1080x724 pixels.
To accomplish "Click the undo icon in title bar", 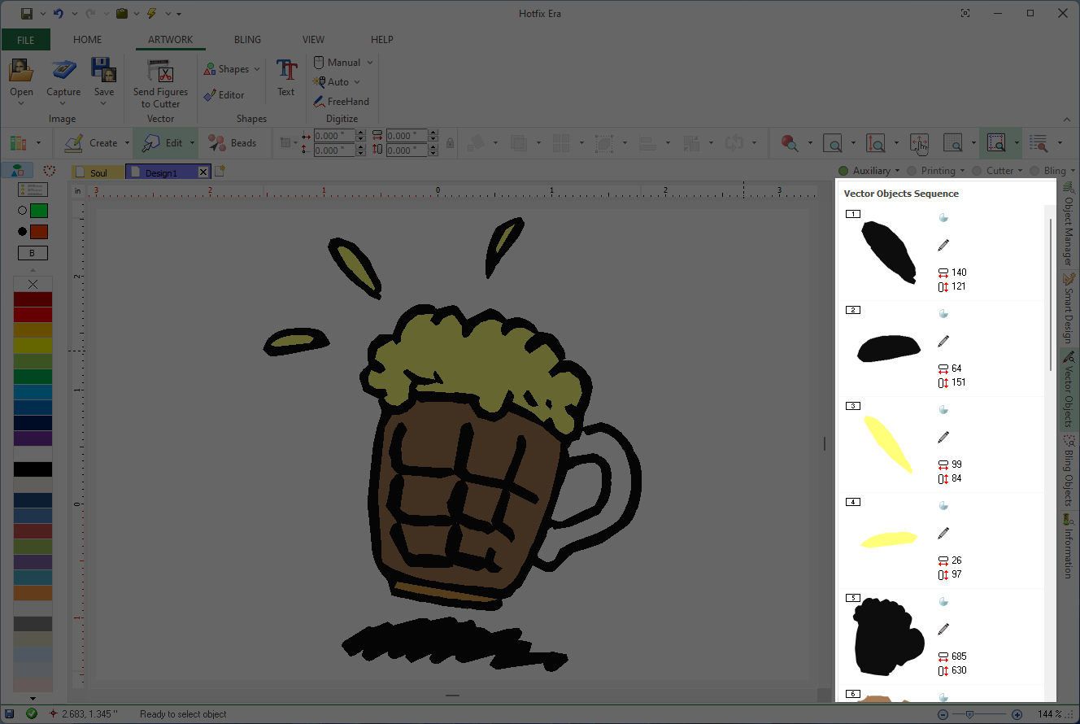I will [x=58, y=13].
